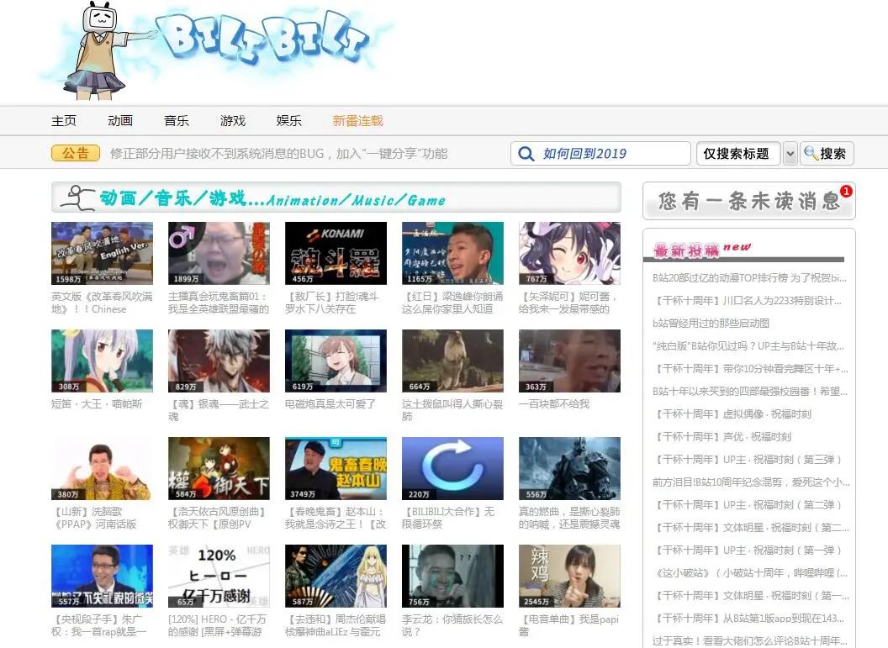Open the 756万 views 李云龙 thumbnail
Screen dimensions: 888x648
point(452,576)
